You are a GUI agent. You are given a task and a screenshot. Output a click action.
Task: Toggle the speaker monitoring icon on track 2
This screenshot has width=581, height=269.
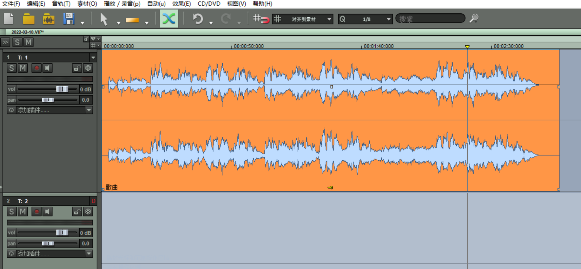coord(47,211)
